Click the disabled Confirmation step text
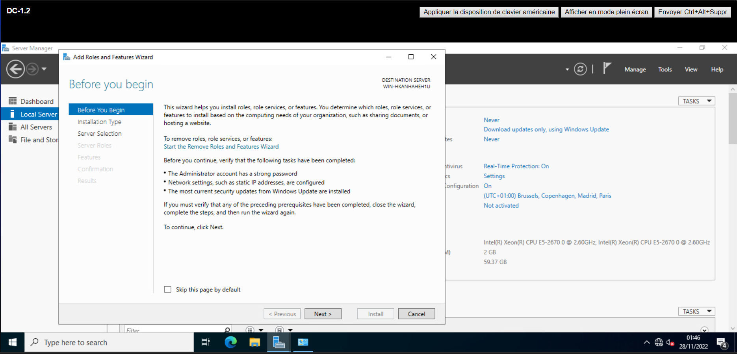 click(x=95, y=169)
